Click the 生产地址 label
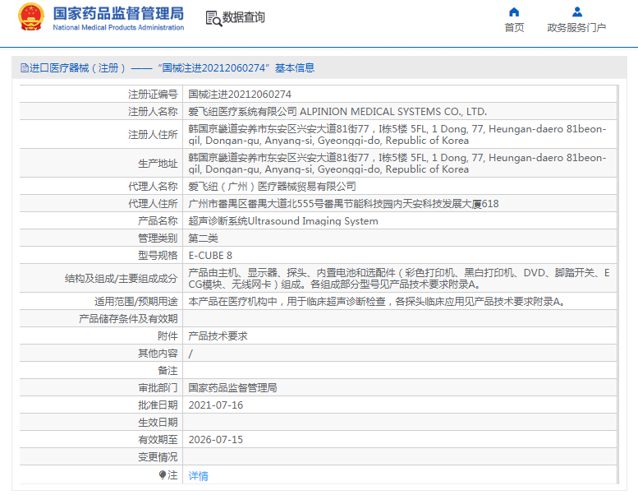The image size is (638, 495). [x=158, y=164]
